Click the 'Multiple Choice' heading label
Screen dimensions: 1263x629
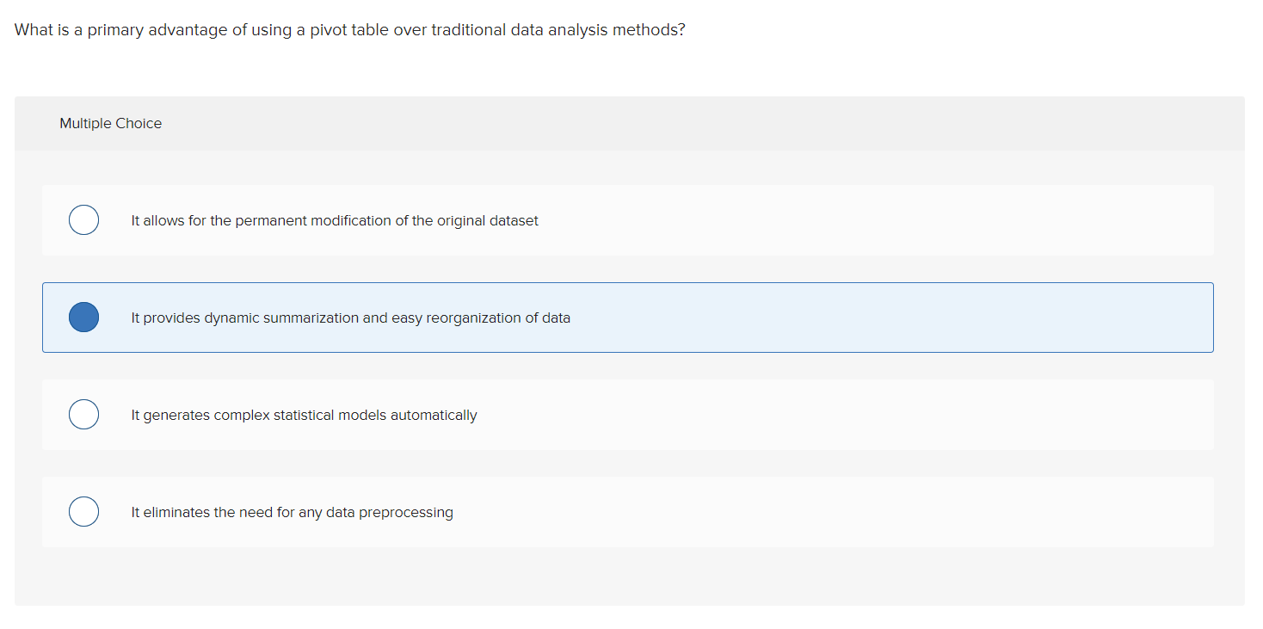[x=110, y=124]
